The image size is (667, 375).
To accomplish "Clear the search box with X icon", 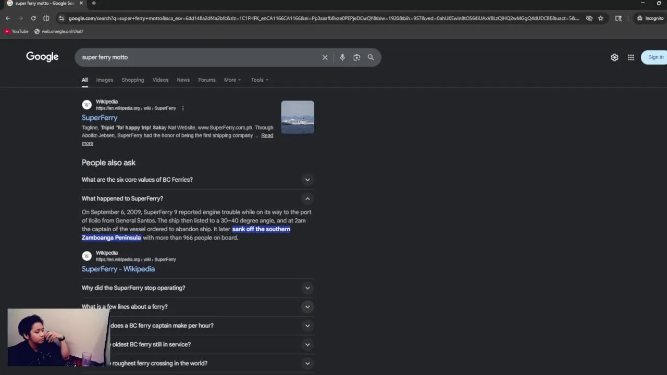I will [325, 57].
